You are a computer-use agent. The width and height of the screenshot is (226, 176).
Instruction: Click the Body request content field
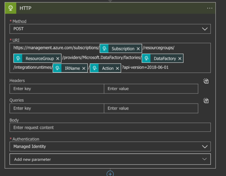[x=110, y=127]
